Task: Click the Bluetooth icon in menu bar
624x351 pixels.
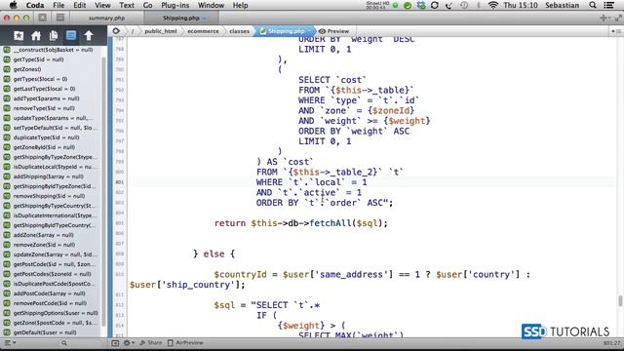Action: (479, 5)
